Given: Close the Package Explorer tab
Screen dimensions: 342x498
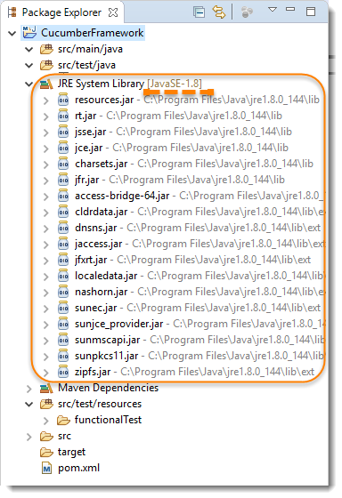Looking at the screenshot, I should coord(113,12).
